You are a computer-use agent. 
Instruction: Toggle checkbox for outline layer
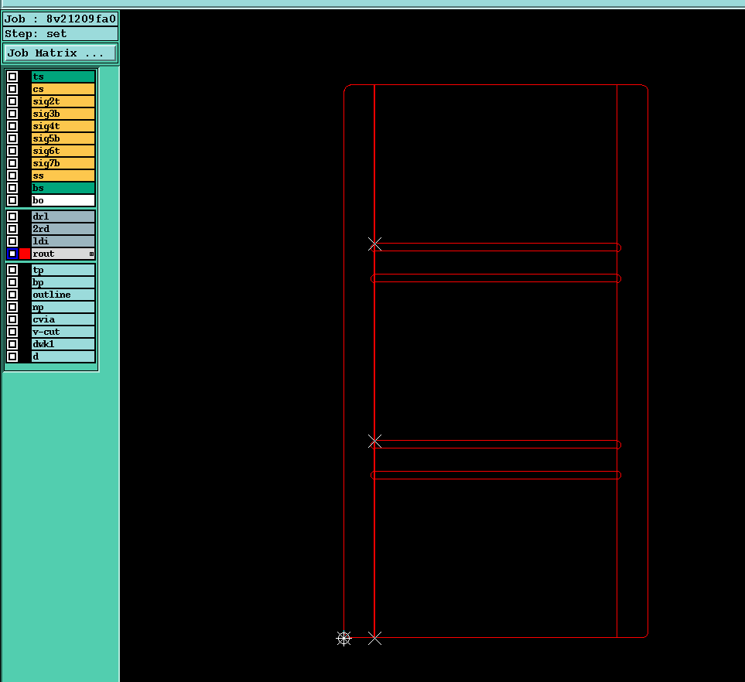12,295
